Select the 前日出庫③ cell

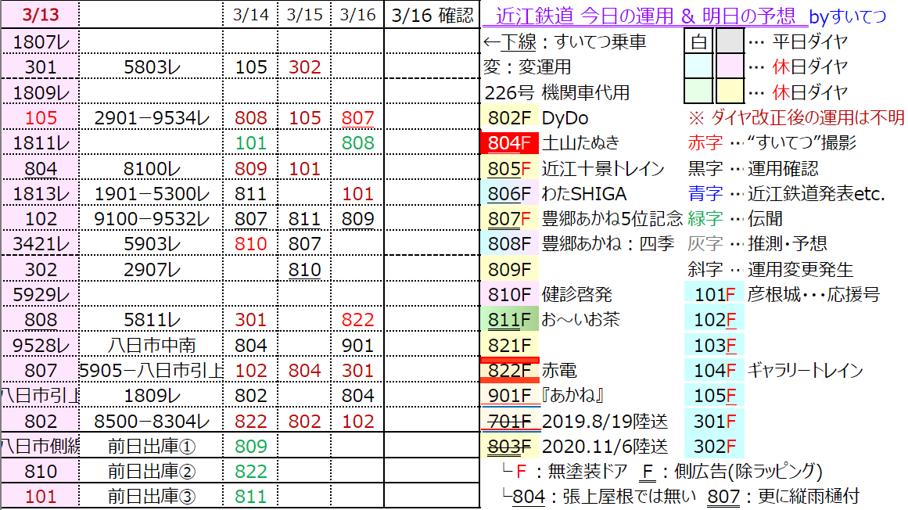[x=151, y=497]
